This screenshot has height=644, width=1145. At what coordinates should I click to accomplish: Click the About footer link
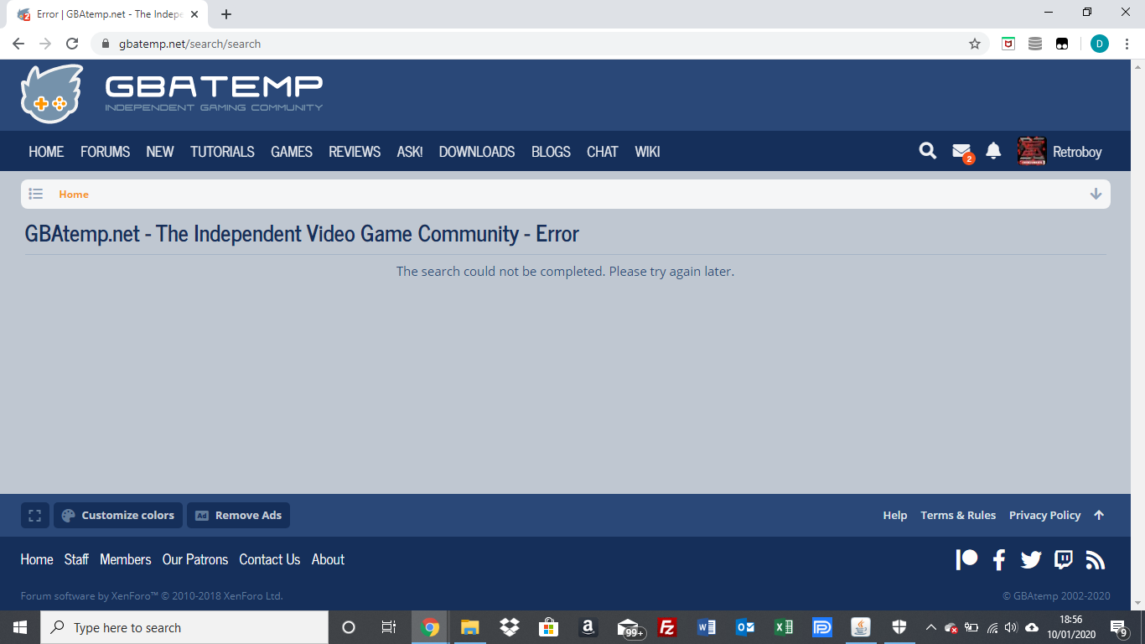click(x=328, y=559)
